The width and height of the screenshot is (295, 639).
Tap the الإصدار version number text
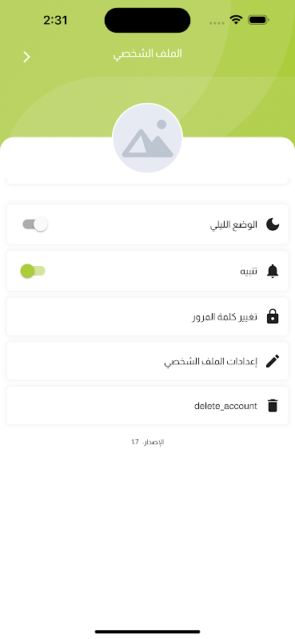click(147, 443)
